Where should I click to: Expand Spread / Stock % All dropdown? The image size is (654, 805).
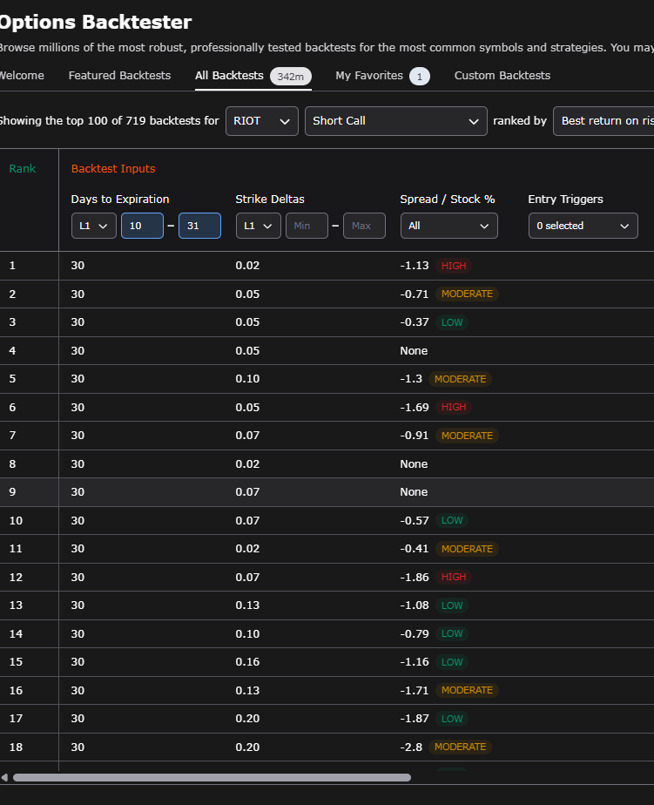tap(449, 226)
